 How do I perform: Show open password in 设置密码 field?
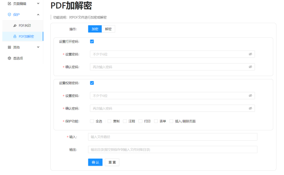(250, 54)
